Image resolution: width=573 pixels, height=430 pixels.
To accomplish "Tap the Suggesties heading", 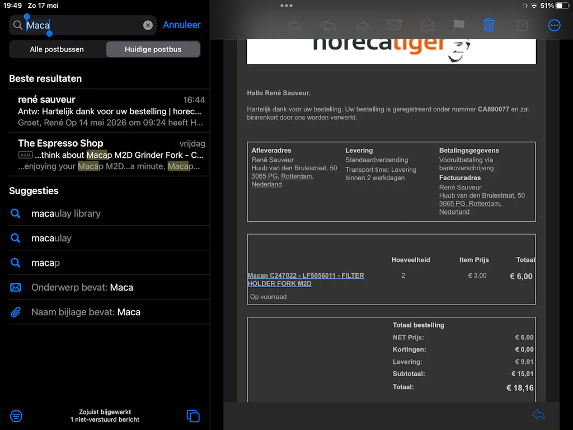I will coord(34,191).
